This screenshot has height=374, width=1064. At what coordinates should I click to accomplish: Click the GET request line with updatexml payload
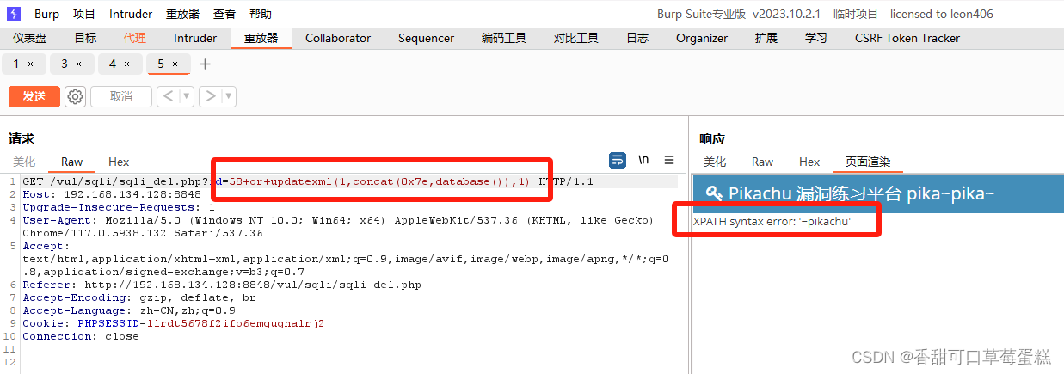[308, 182]
